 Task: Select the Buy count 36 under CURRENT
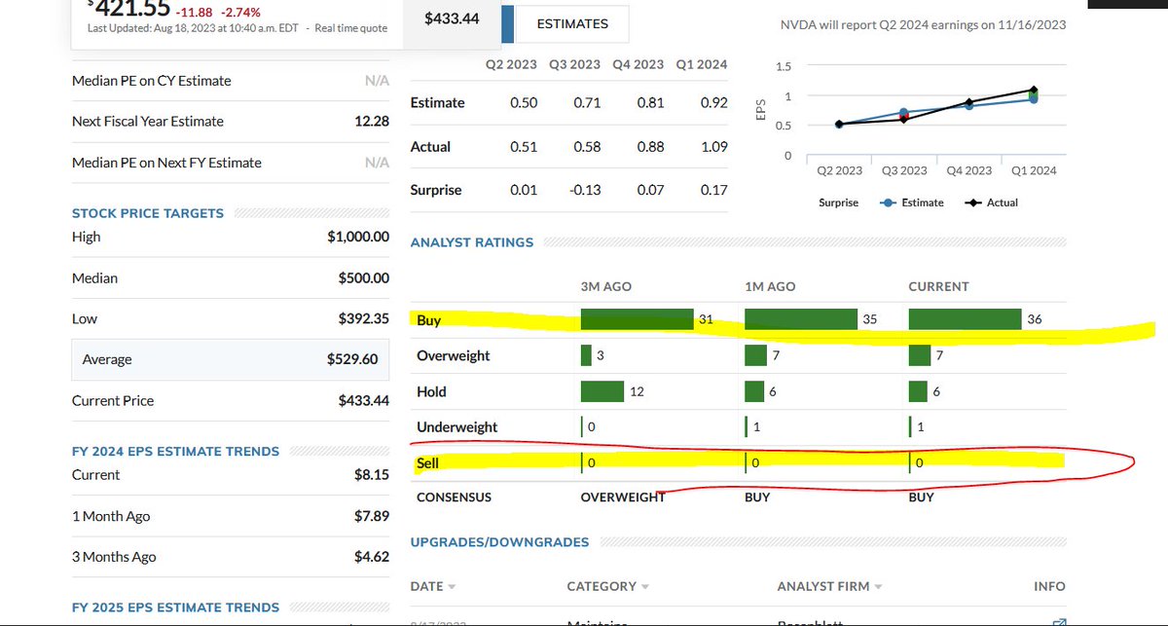(1035, 319)
